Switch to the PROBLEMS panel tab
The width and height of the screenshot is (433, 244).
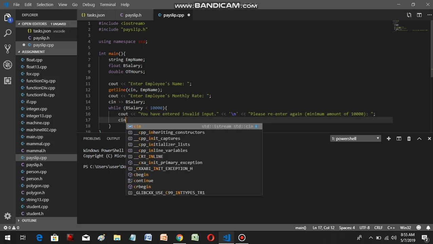tap(92, 139)
